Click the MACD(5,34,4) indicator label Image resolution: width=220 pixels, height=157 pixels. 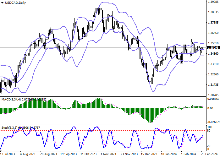pos(11,100)
